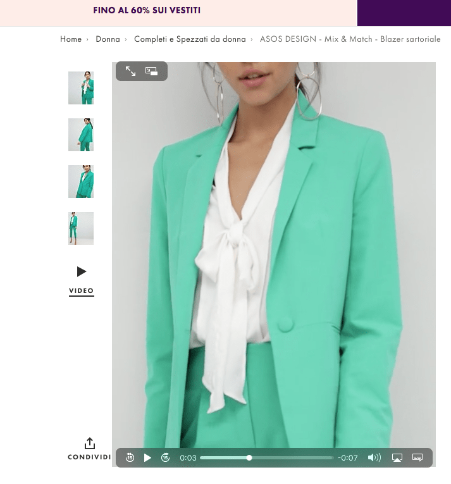Select the third product thumbnail
The image size is (451, 484).
81,182
